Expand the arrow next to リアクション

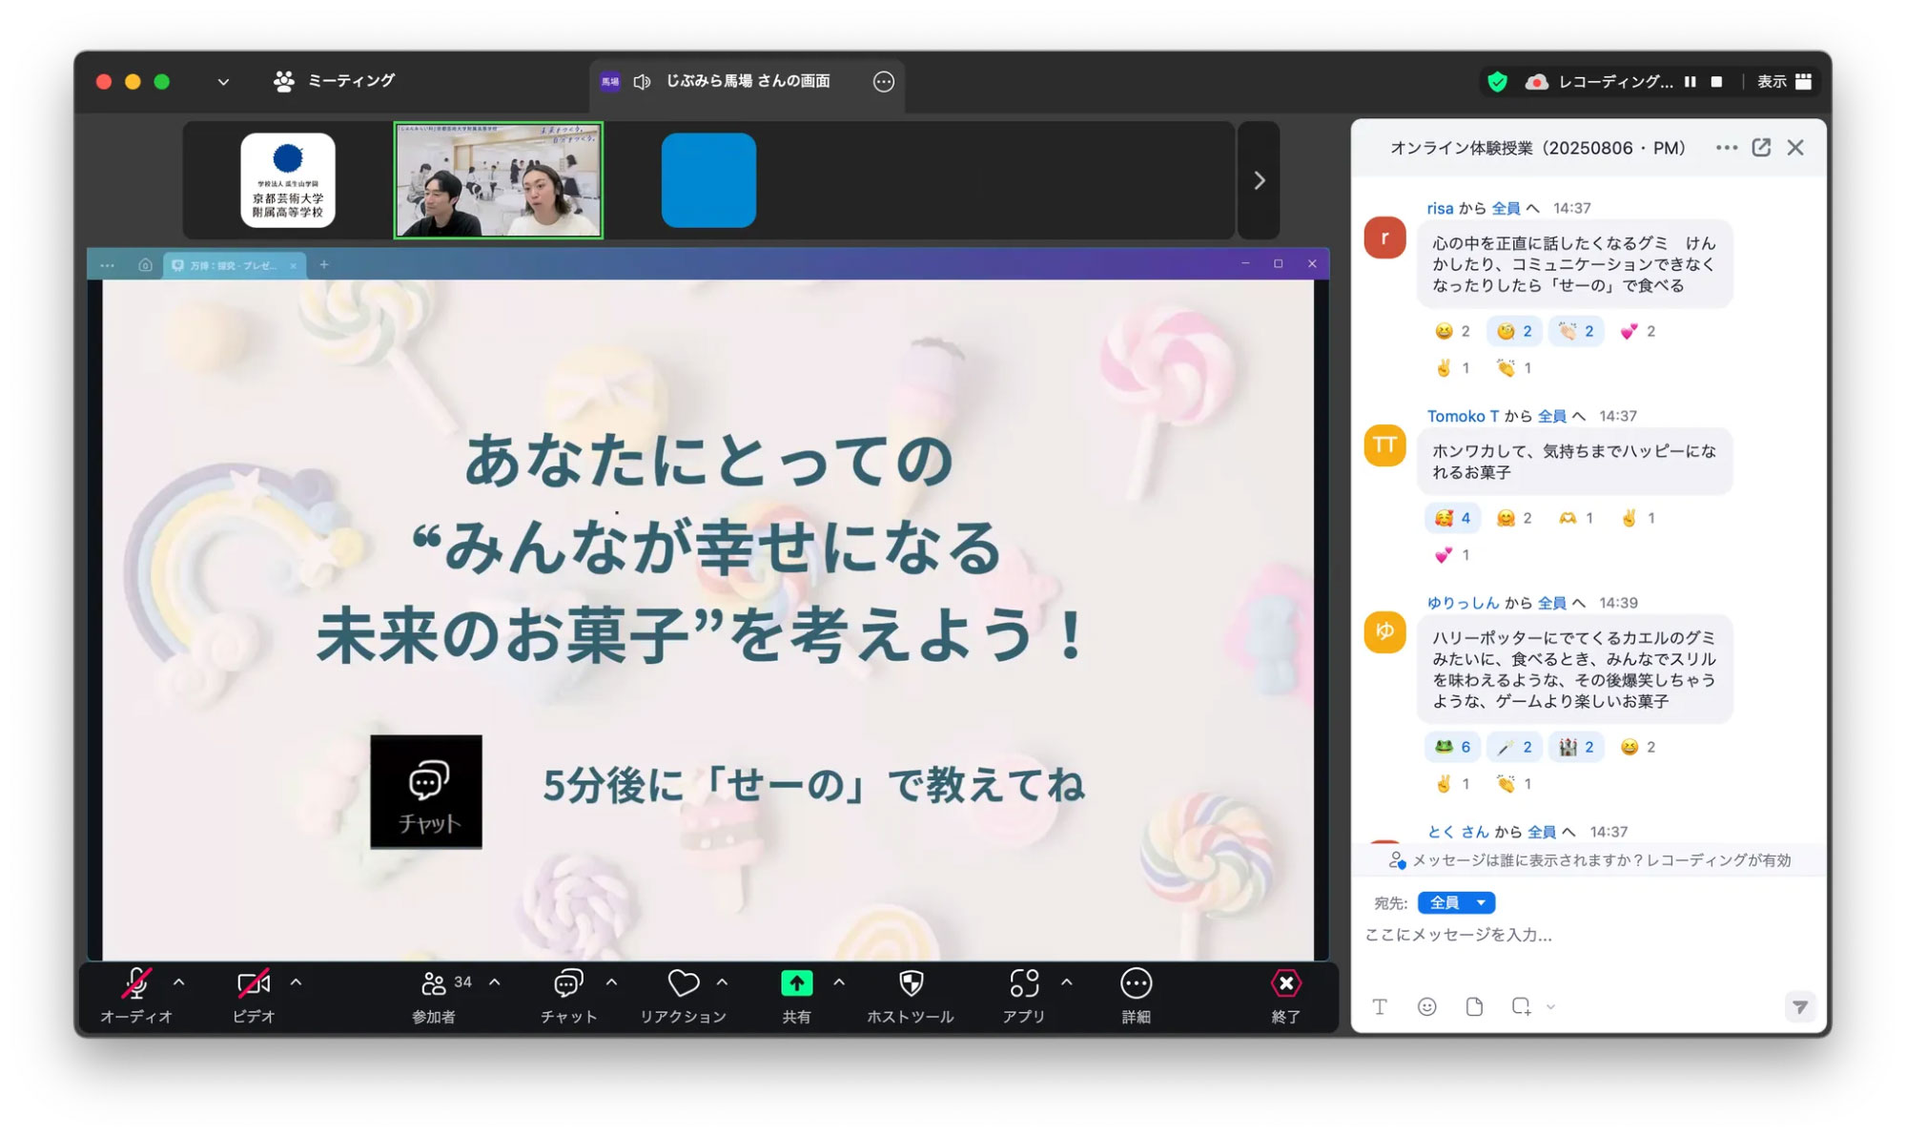tap(723, 981)
